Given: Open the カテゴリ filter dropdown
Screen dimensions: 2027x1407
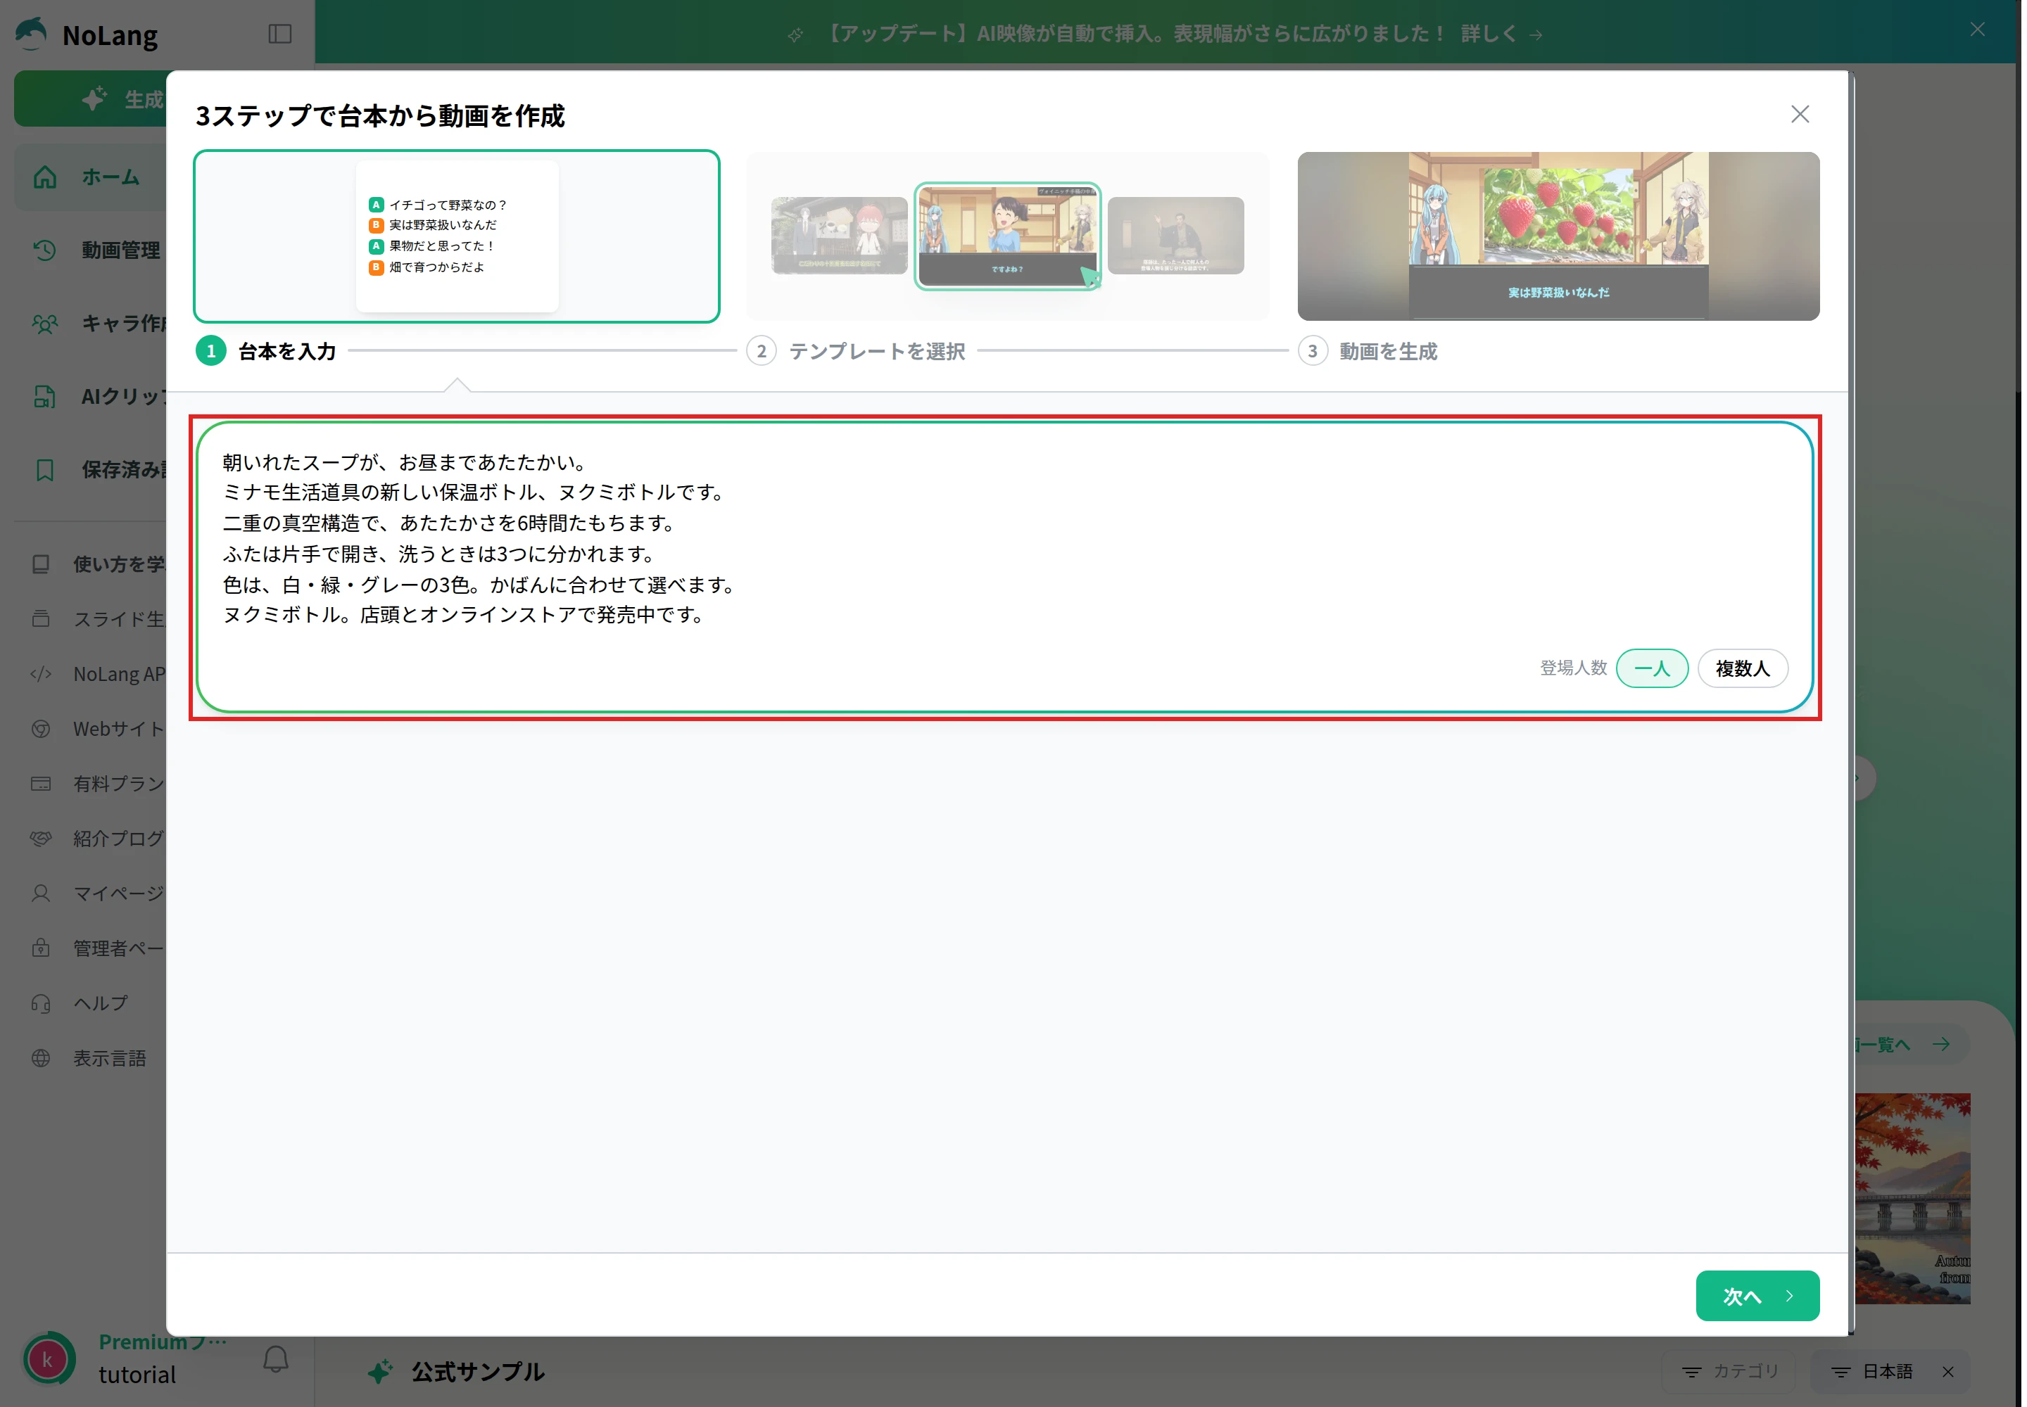Looking at the screenshot, I should coord(1730,1371).
